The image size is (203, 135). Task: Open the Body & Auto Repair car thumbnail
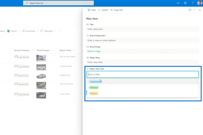click(x=41, y=58)
